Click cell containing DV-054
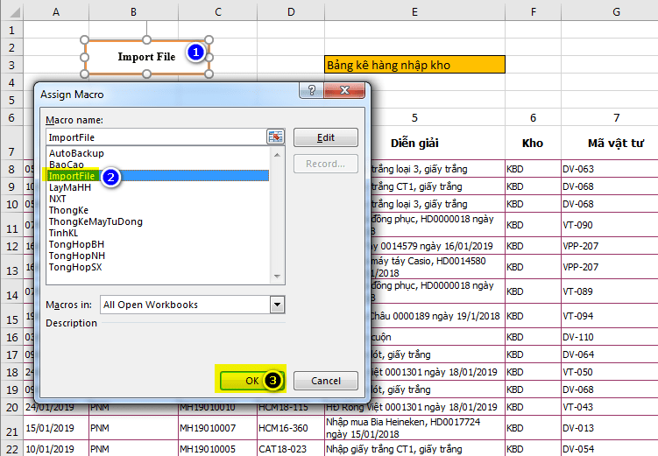This screenshot has width=658, height=456. pyautogui.click(x=609, y=449)
